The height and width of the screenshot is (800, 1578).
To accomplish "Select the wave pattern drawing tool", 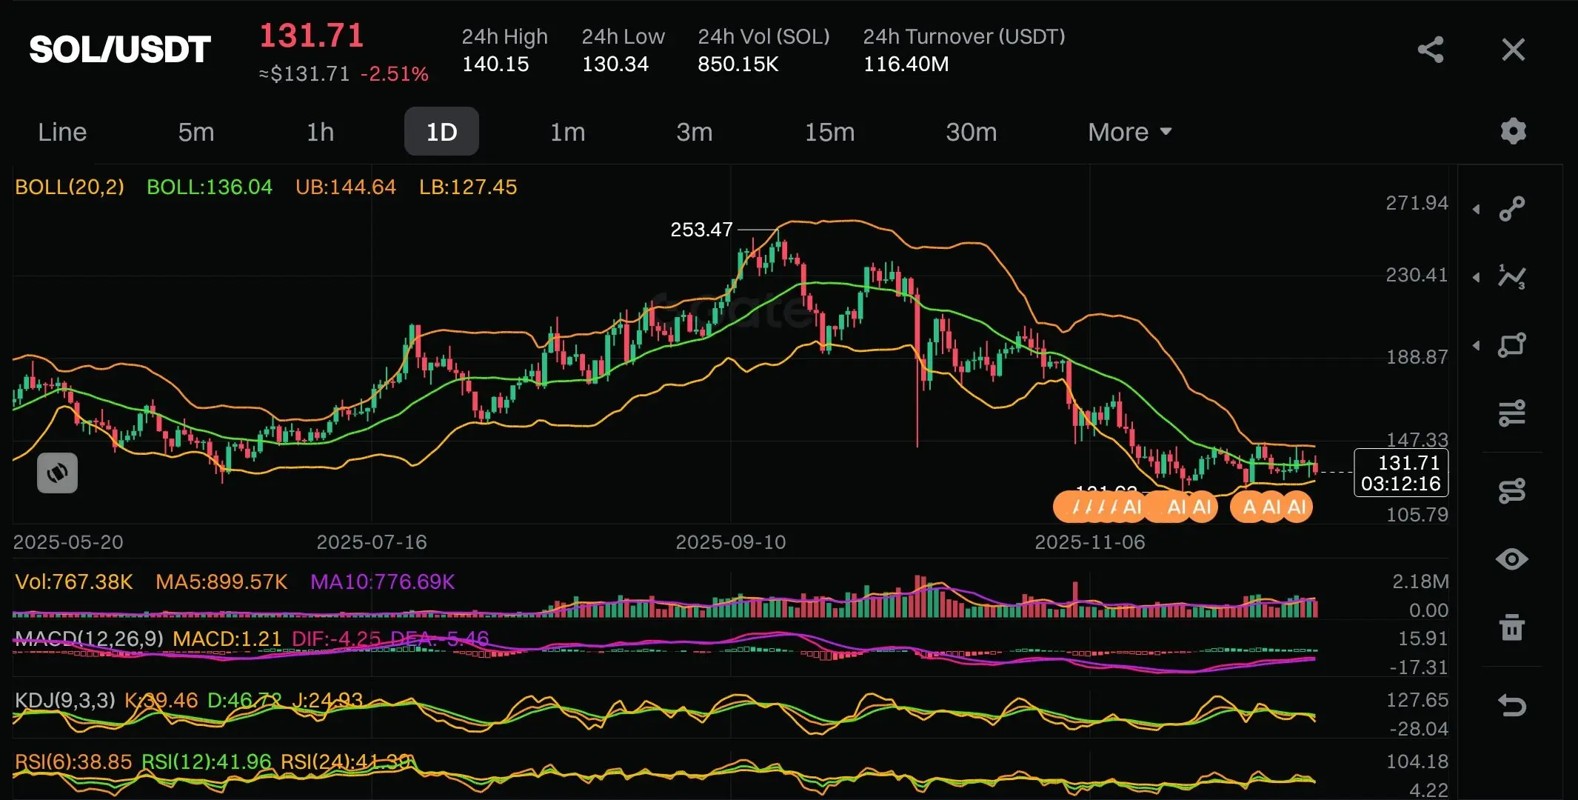I will pos(1511,276).
